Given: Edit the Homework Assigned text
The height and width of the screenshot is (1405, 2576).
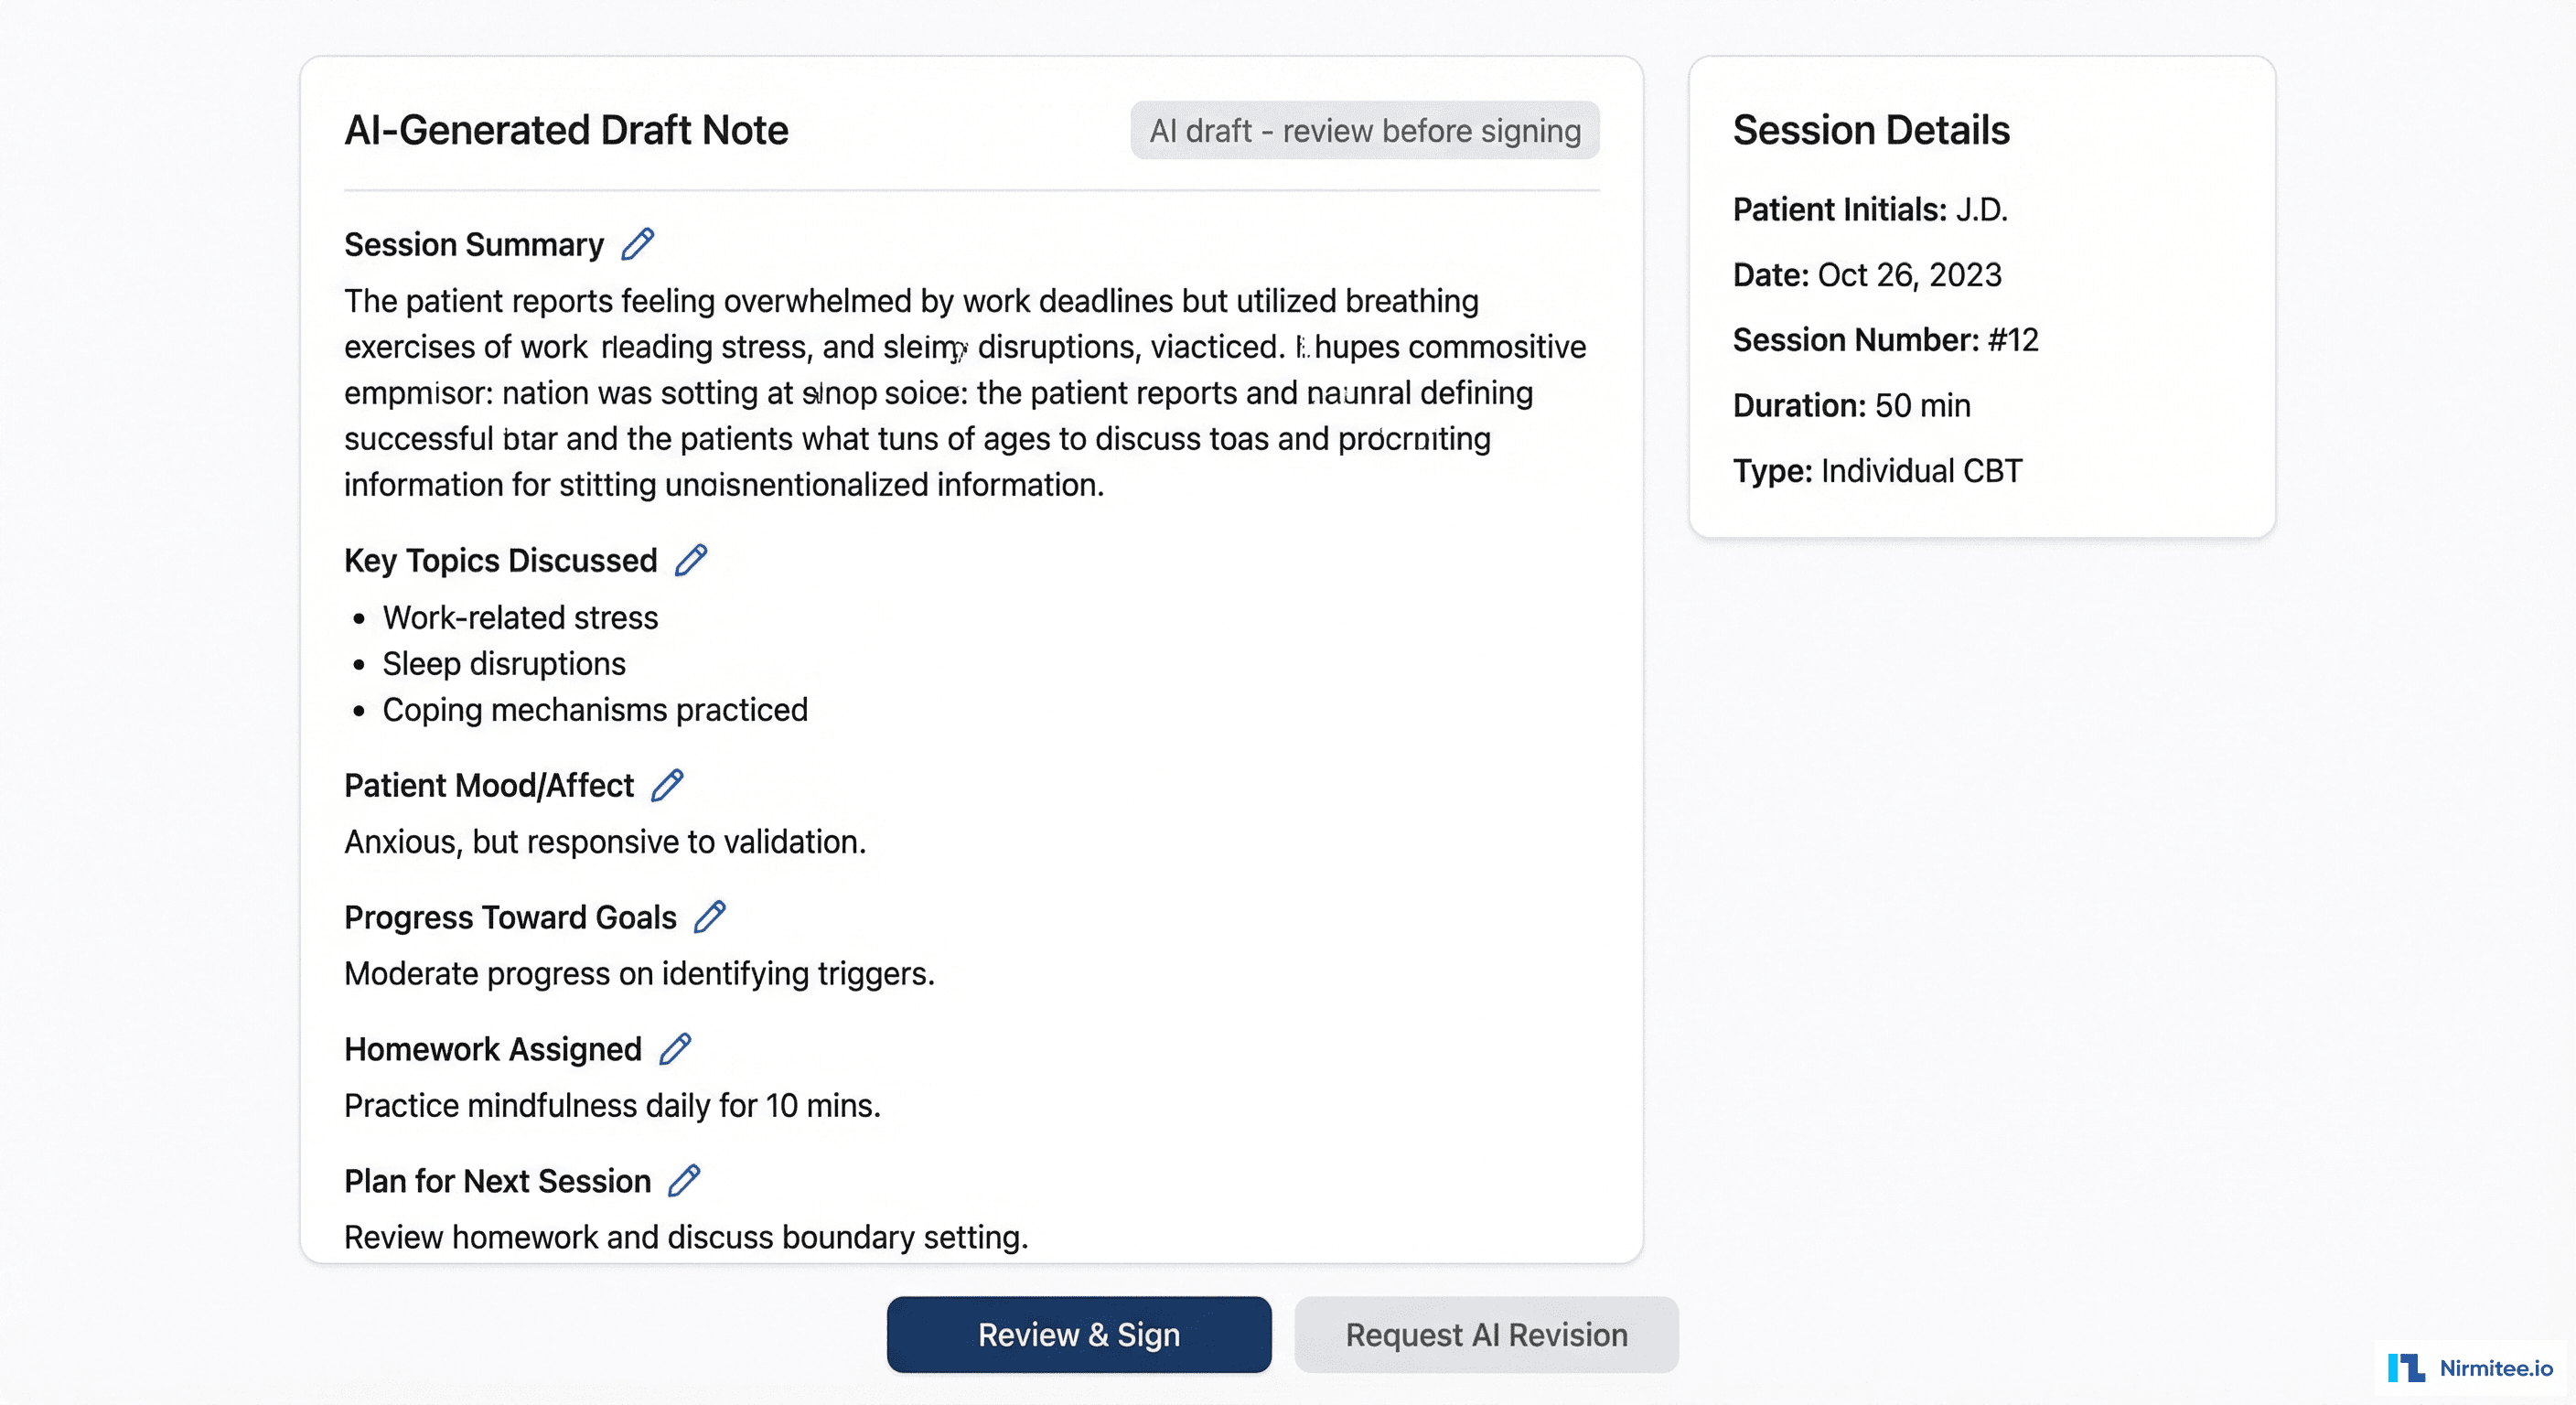Looking at the screenshot, I should pyautogui.click(x=677, y=1048).
